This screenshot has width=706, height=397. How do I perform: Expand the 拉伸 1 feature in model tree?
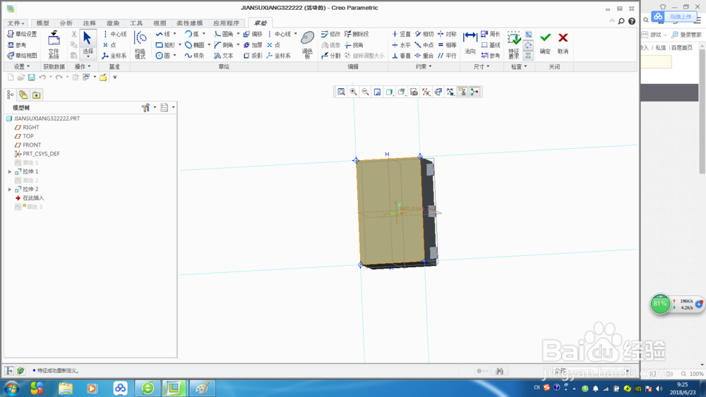[10, 172]
